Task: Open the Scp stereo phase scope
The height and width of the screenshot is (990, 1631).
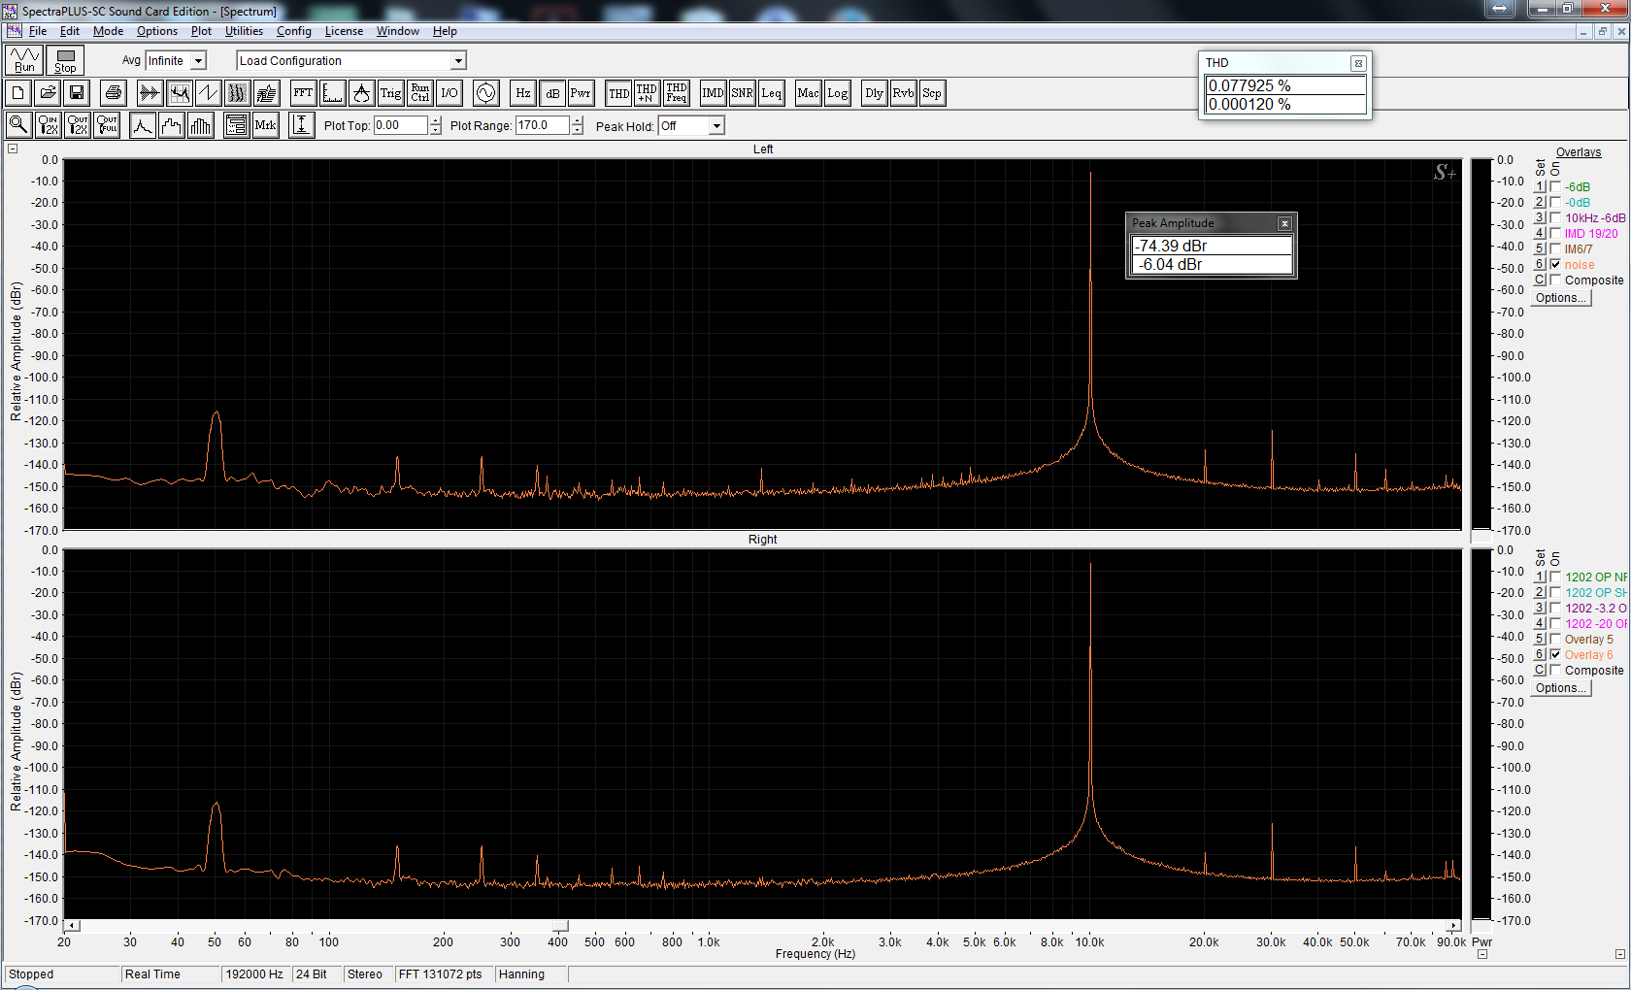Action: point(932,93)
